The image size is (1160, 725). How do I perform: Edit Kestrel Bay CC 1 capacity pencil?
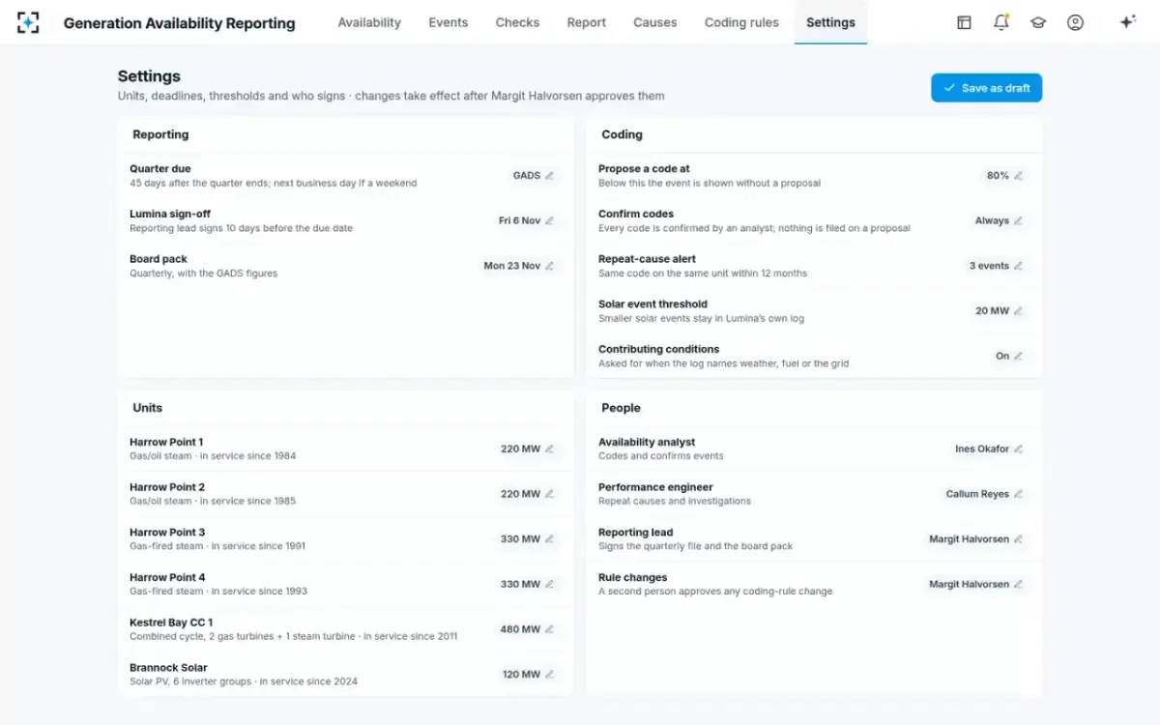549,629
